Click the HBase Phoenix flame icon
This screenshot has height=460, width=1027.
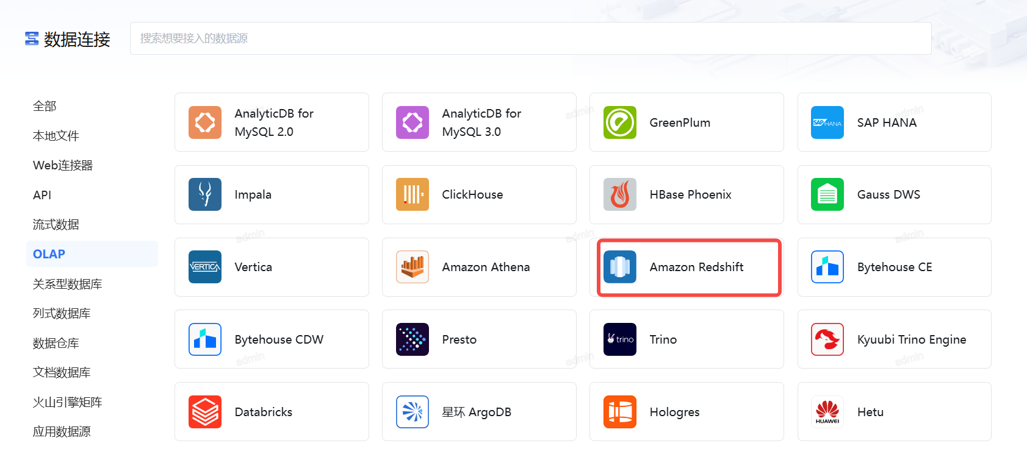point(620,194)
